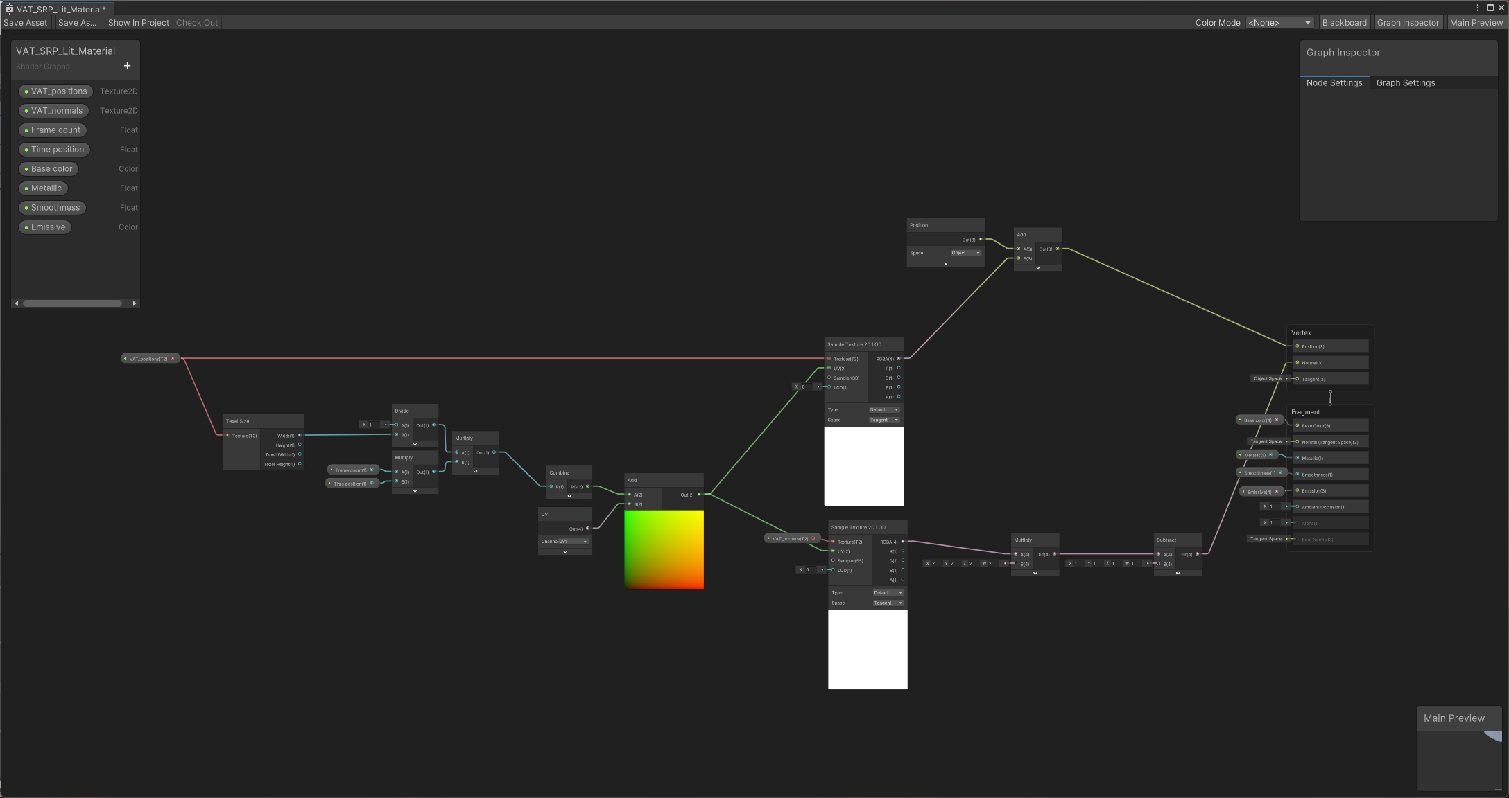Select the Time position blackboard property
Viewport: 1509px width, 798px height.
55,149
